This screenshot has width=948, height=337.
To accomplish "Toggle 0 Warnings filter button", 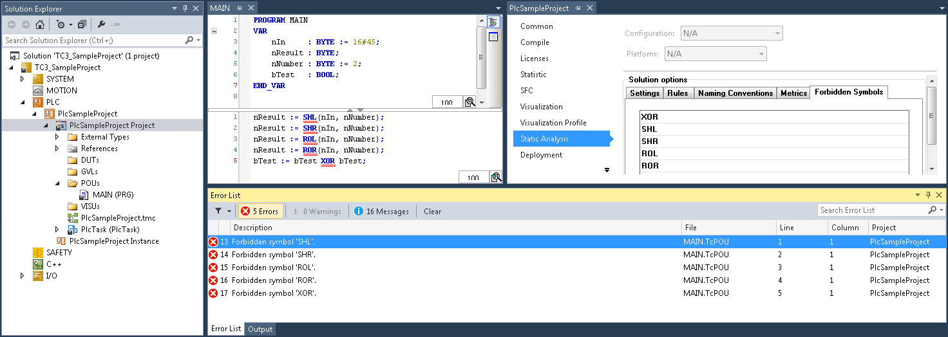I will pos(316,211).
